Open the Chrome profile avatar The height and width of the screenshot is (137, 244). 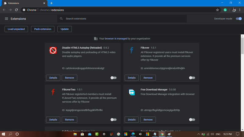[234, 10]
